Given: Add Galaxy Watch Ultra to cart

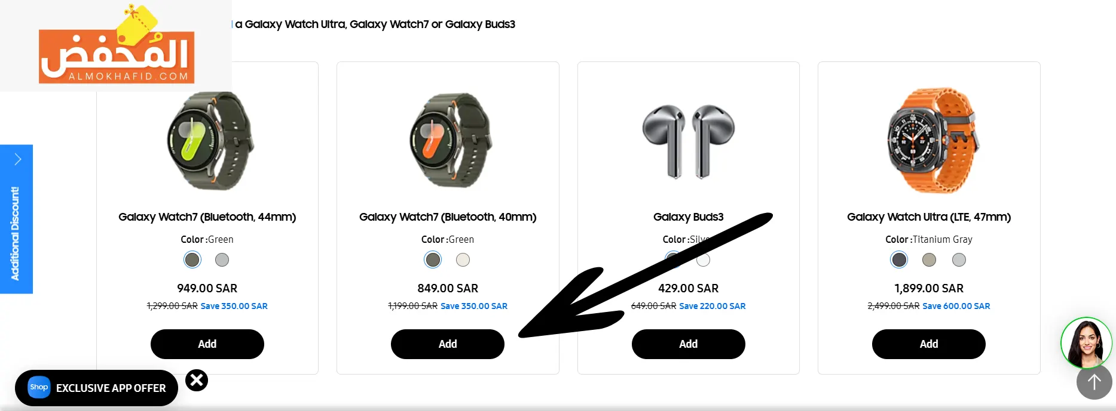Looking at the screenshot, I should point(928,344).
